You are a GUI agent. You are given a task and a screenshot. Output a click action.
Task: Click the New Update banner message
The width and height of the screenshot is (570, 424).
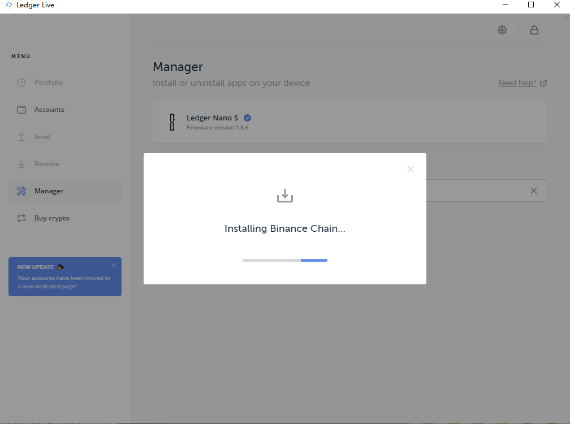coord(64,282)
